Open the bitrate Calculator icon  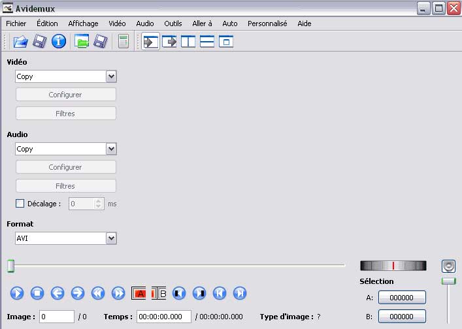pyautogui.click(x=124, y=42)
